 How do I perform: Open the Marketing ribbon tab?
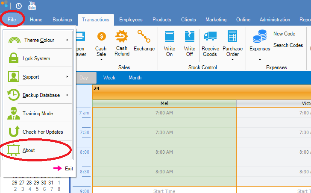click(x=216, y=20)
